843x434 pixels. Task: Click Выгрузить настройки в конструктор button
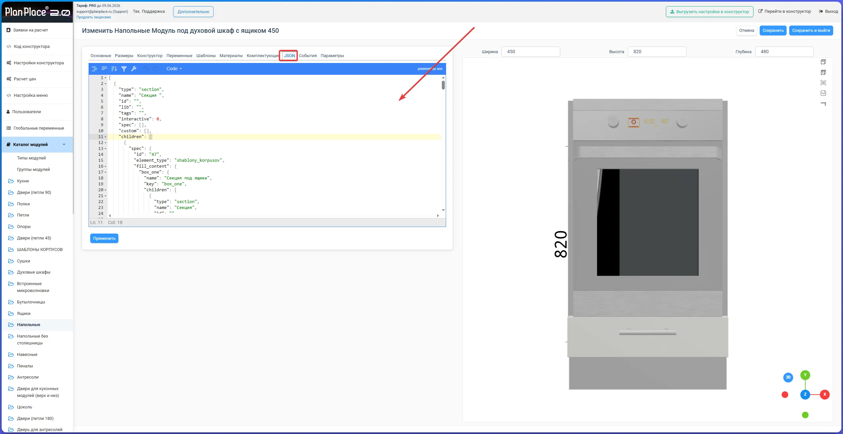click(709, 11)
